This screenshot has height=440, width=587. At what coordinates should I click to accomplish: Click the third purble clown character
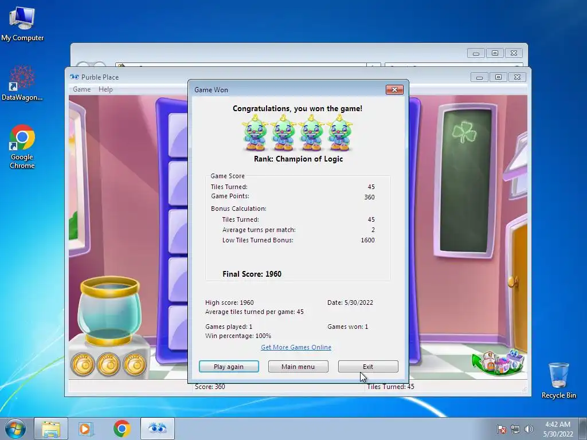pos(311,133)
